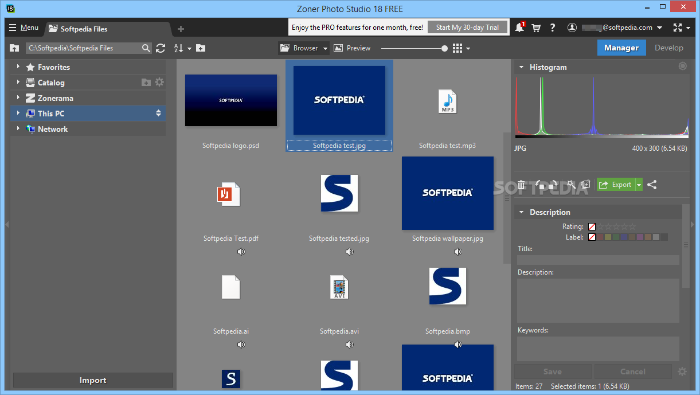Click the add-to-album icon
This screenshot has height=395, width=700.
coord(585,185)
